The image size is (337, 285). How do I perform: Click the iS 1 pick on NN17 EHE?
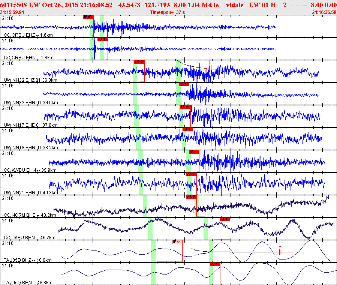185,107
